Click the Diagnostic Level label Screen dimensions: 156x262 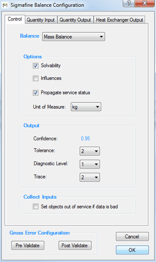[51, 163]
